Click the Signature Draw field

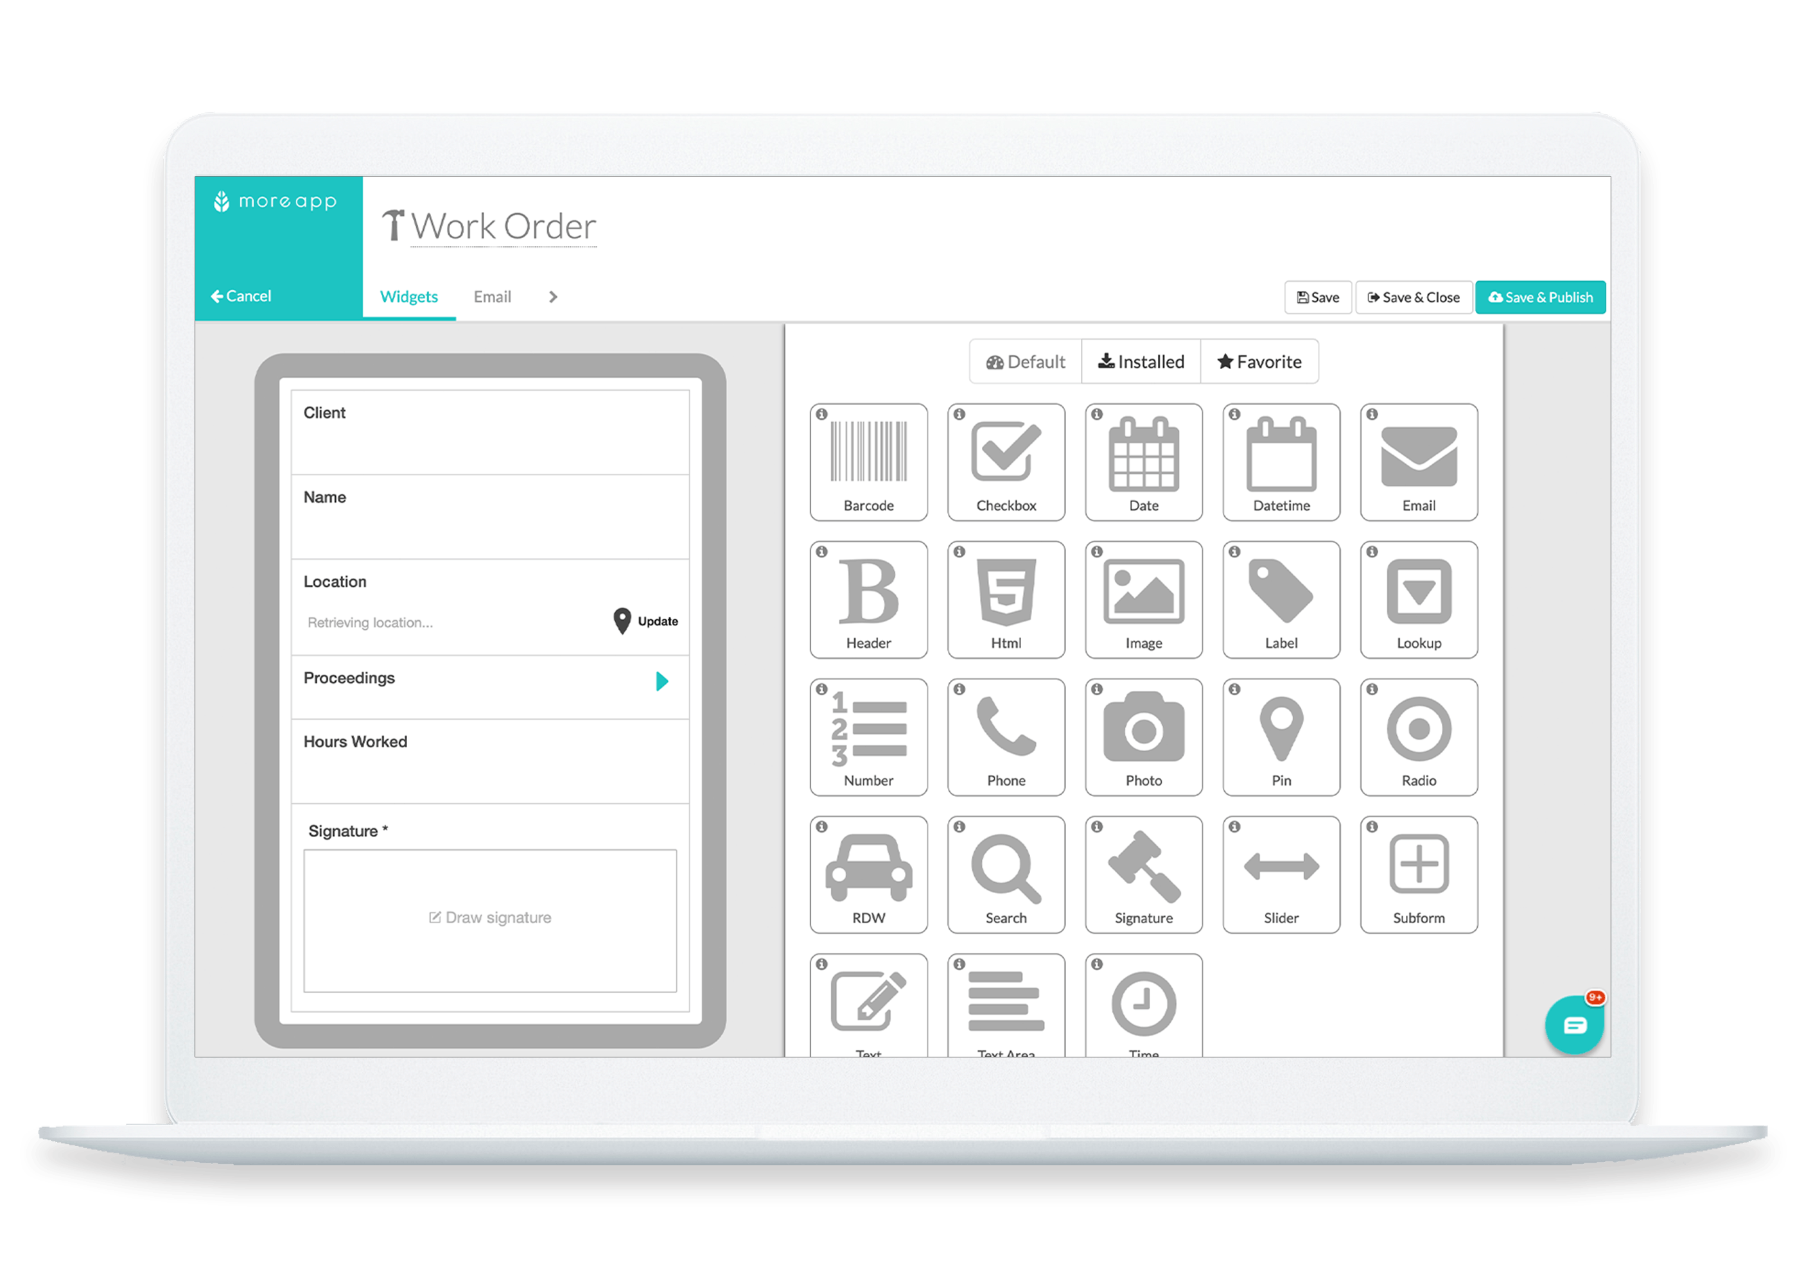(x=491, y=916)
